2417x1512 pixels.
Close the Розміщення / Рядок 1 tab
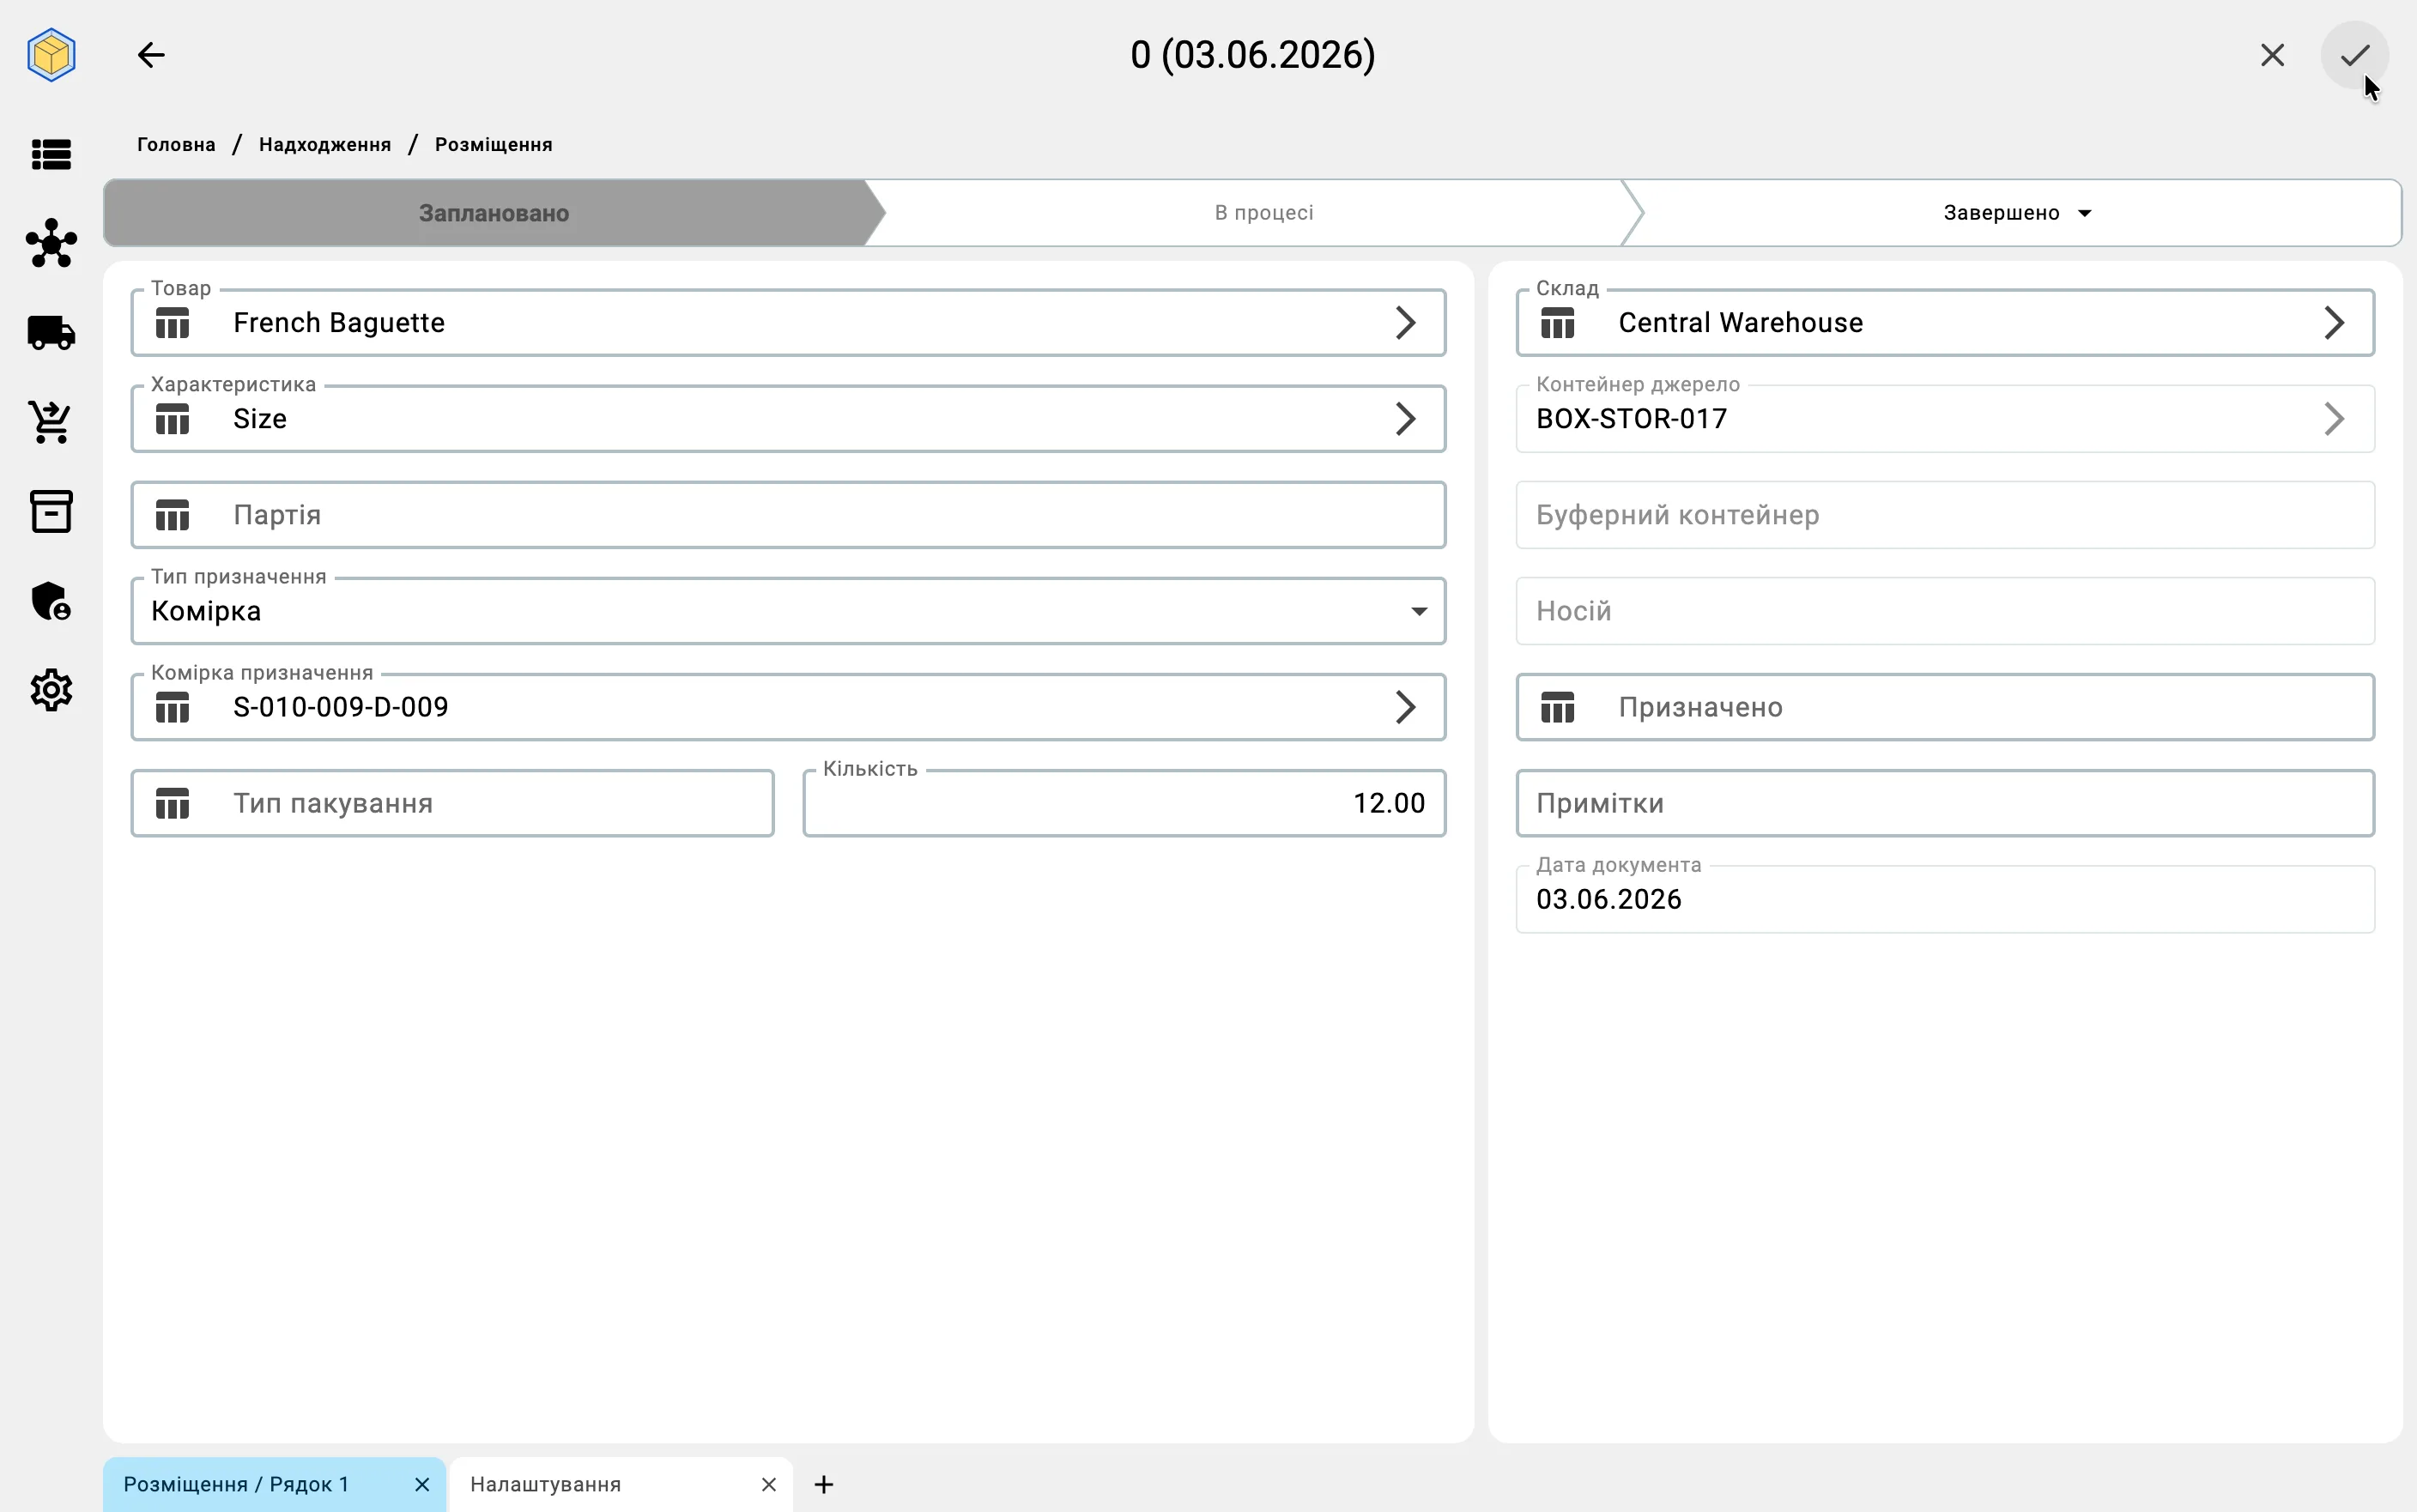coord(422,1485)
